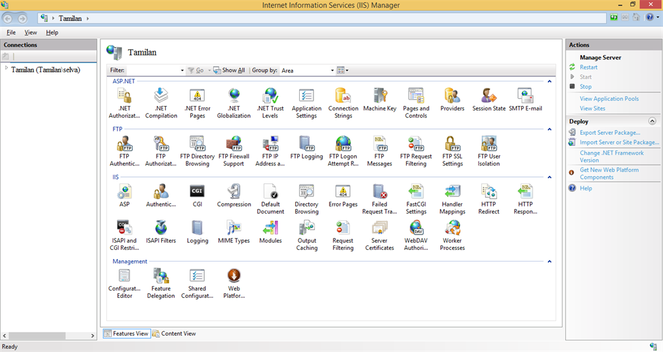This screenshot has width=663, height=352.
Task: Open IIS Error Pages feature
Action: pos(343,196)
